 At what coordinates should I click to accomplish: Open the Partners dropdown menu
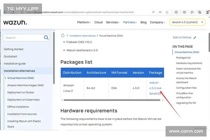point(130,22)
